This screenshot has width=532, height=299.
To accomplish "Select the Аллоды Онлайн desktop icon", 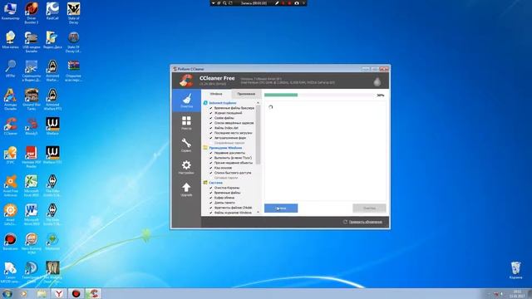I will 10,100.
